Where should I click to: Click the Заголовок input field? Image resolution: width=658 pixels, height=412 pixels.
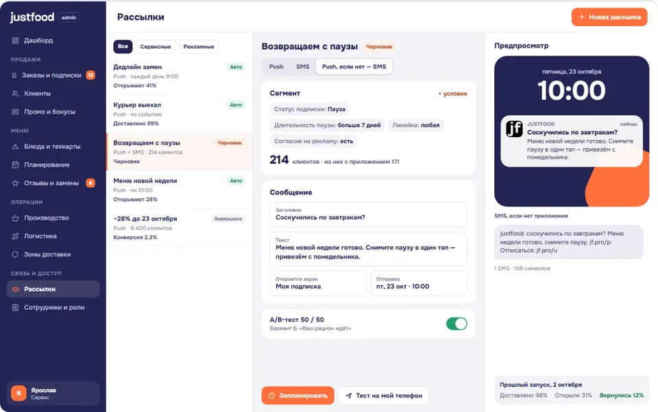tap(368, 215)
